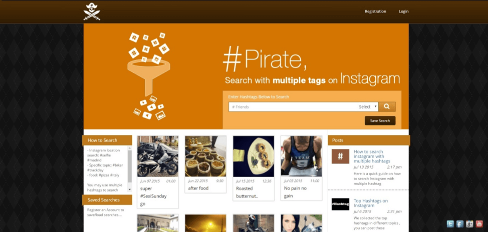Open the Facebook social icon
Screen dimensions: 488x232
[460, 223]
